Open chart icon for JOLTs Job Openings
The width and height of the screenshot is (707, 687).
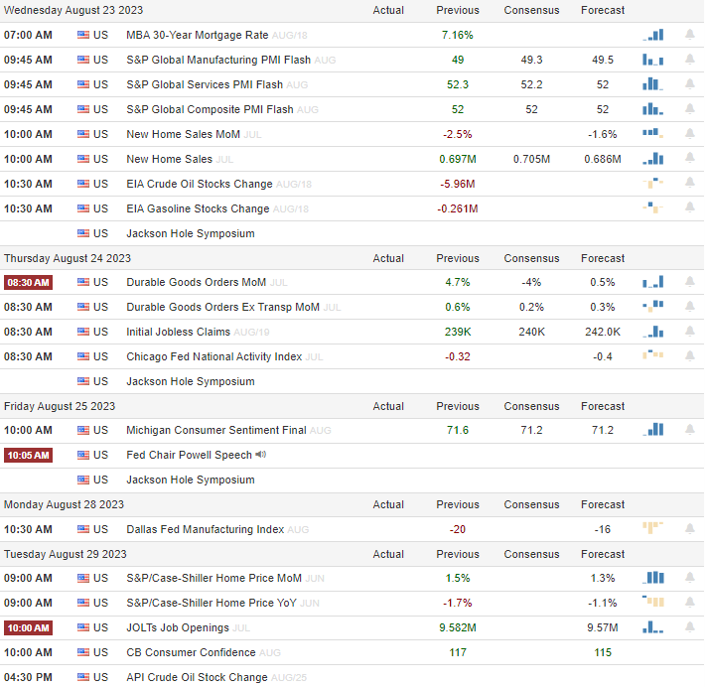652,627
